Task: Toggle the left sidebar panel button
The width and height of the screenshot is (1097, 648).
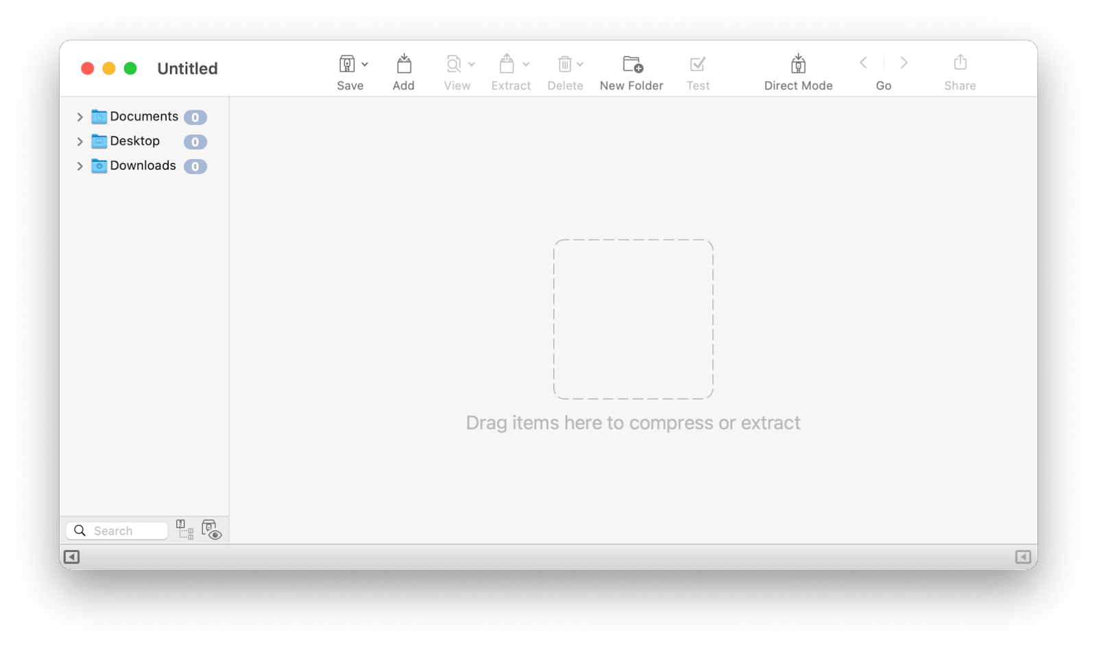Action: (71, 557)
